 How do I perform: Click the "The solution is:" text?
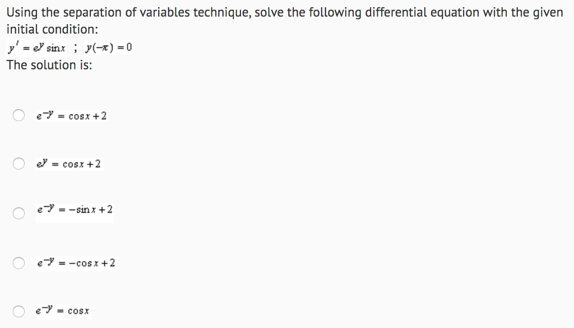point(49,65)
